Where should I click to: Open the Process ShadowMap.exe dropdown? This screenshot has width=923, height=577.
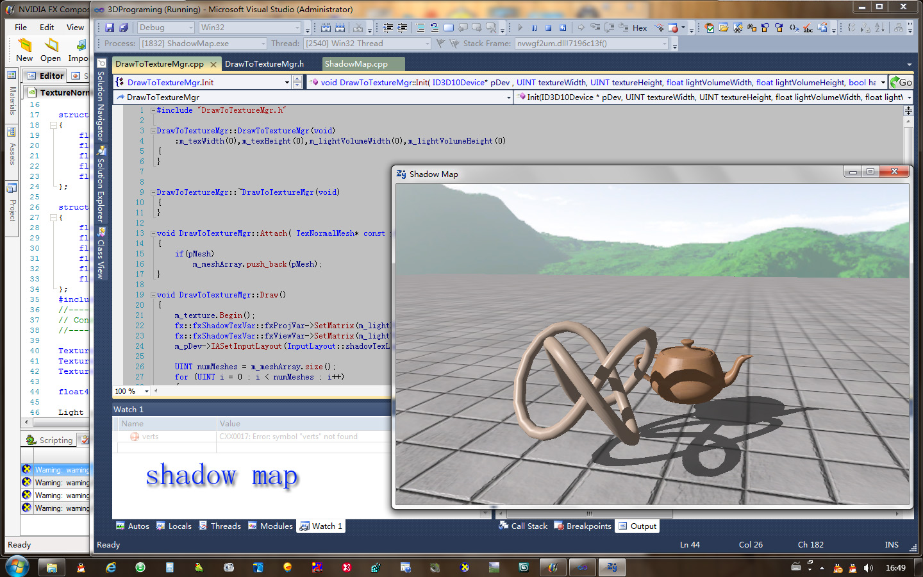[x=263, y=44]
